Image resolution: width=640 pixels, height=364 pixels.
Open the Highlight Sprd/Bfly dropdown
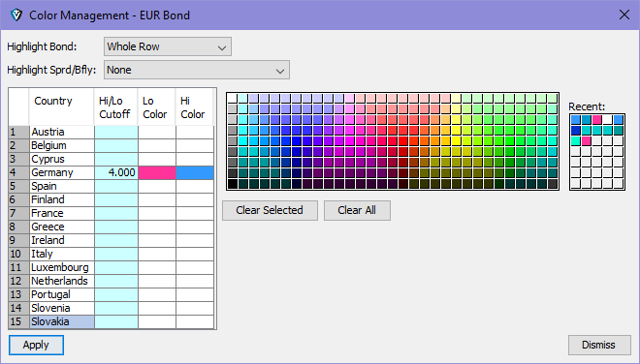click(x=197, y=70)
